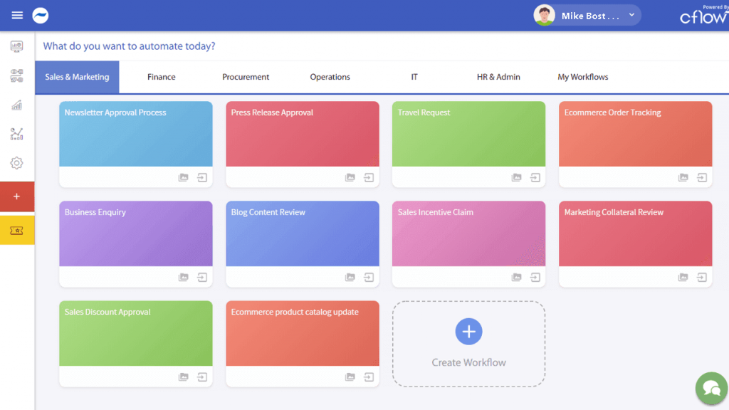This screenshot has width=729, height=410.
Task: Open the My Workflows tab
Action: point(582,77)
